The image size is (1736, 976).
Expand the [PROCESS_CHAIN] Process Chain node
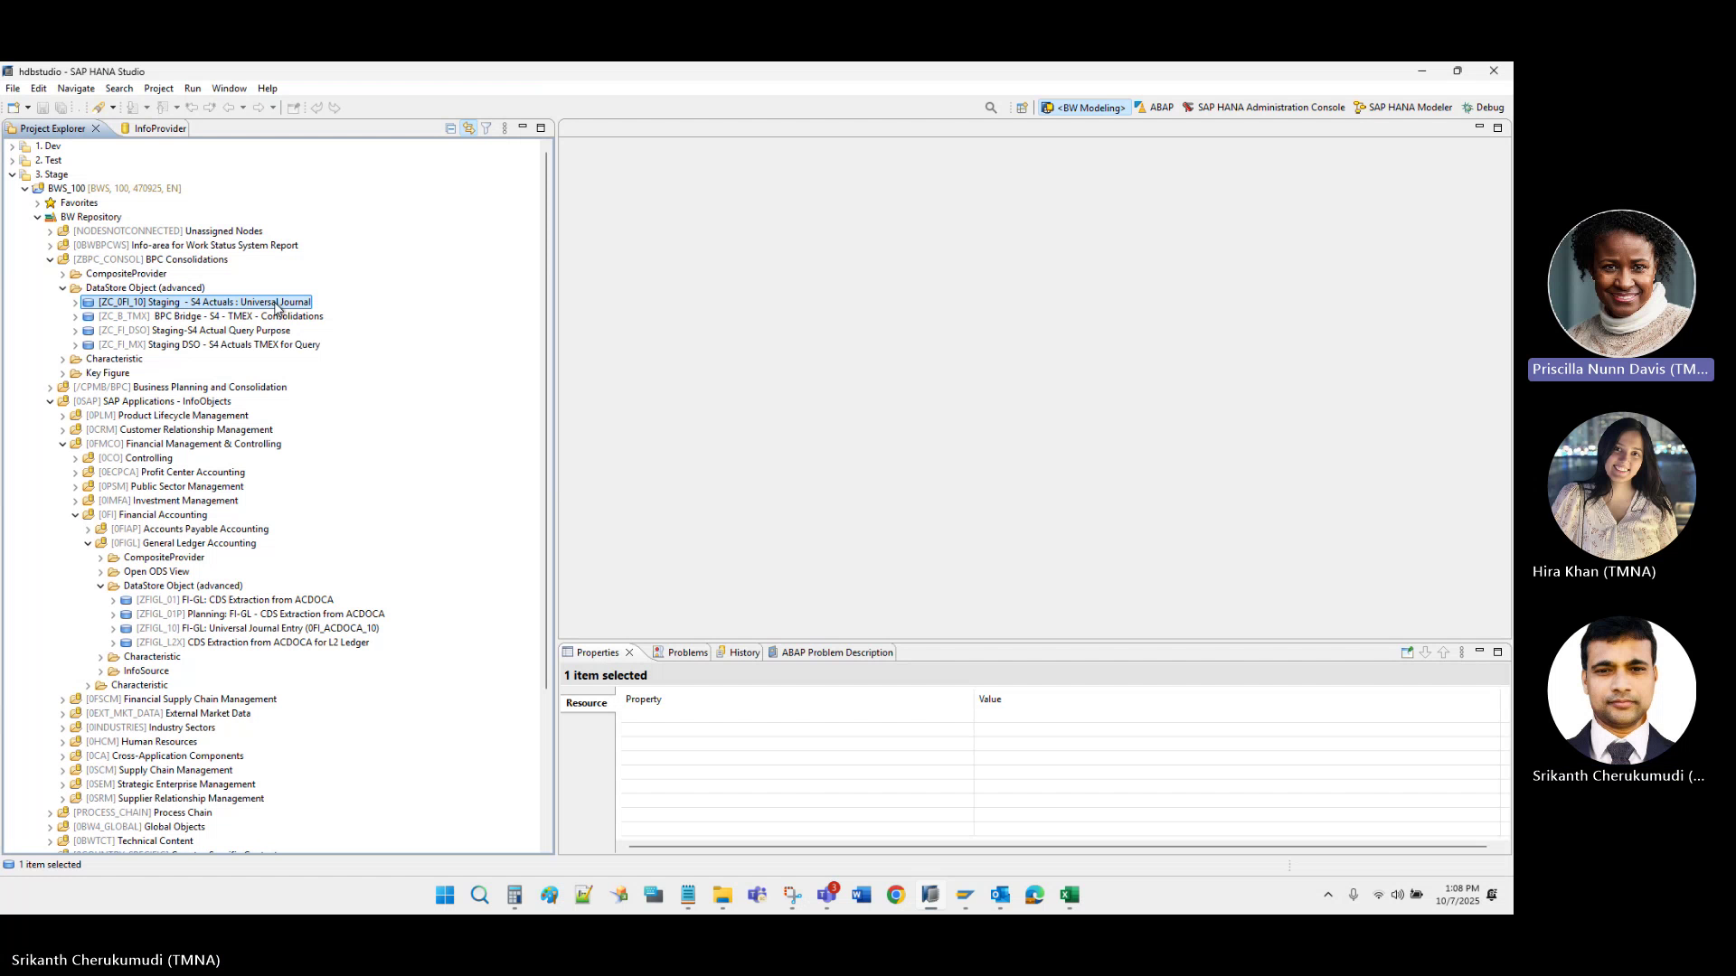(50, 812)
